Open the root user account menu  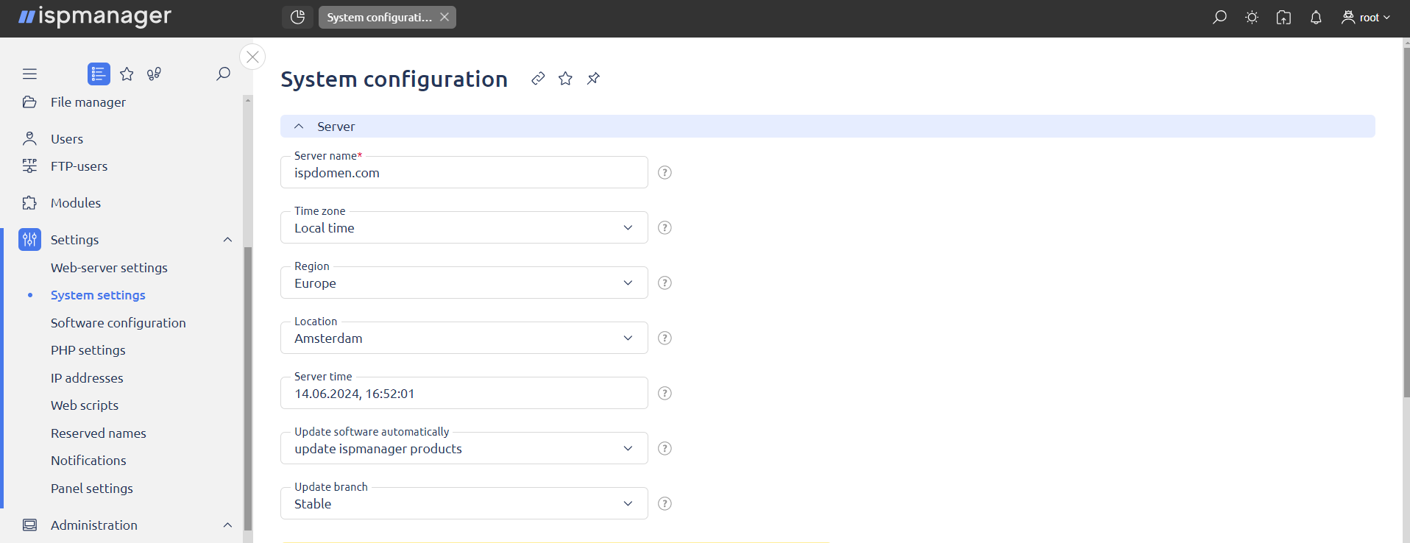[1366, 18]
